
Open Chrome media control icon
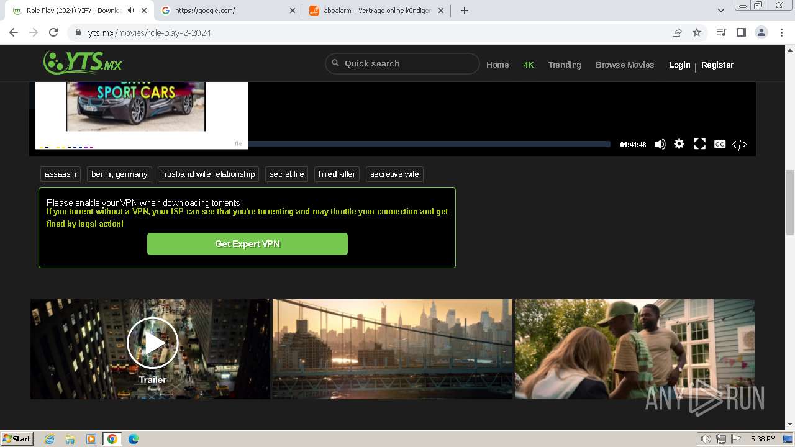pyautogui.click(x=721, y=32)
